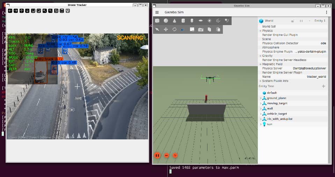Click the greyed-out save icon in Drone Tracker
Image resolution: width=335 pixels, height=177 pixels.
[x=68, y=11]
